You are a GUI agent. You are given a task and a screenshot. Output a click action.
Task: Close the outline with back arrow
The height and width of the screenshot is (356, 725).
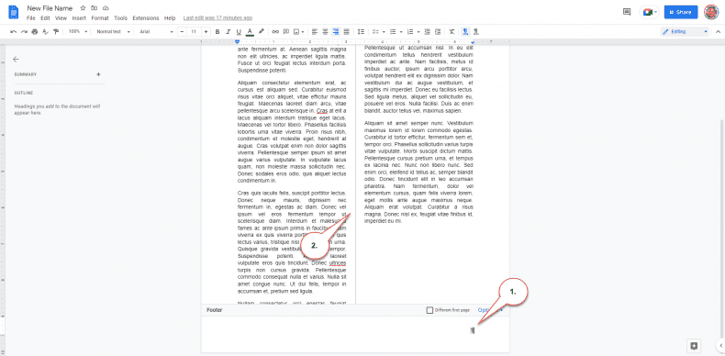(x=17, y=59)
